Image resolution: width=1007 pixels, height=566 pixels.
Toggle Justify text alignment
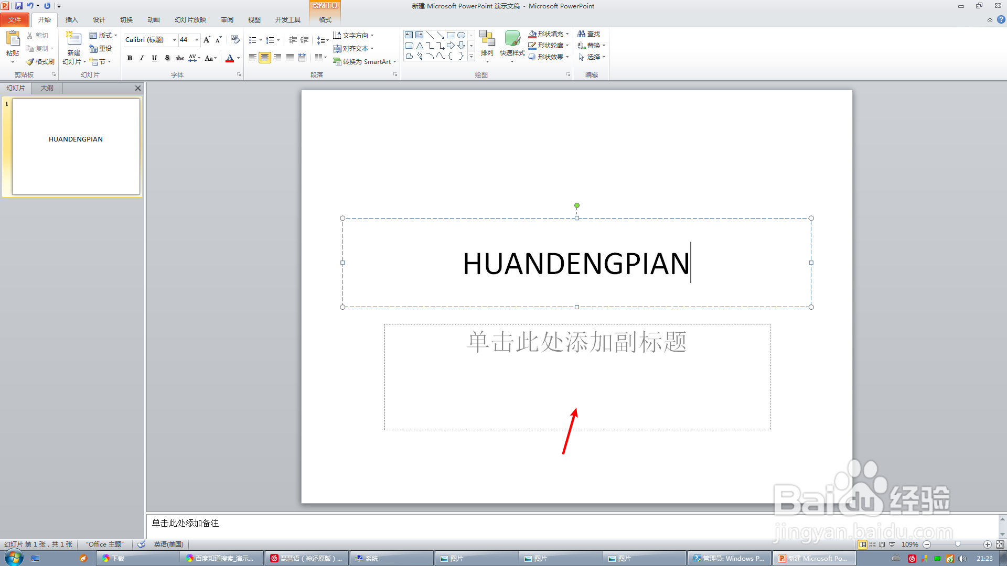point(290,58)
